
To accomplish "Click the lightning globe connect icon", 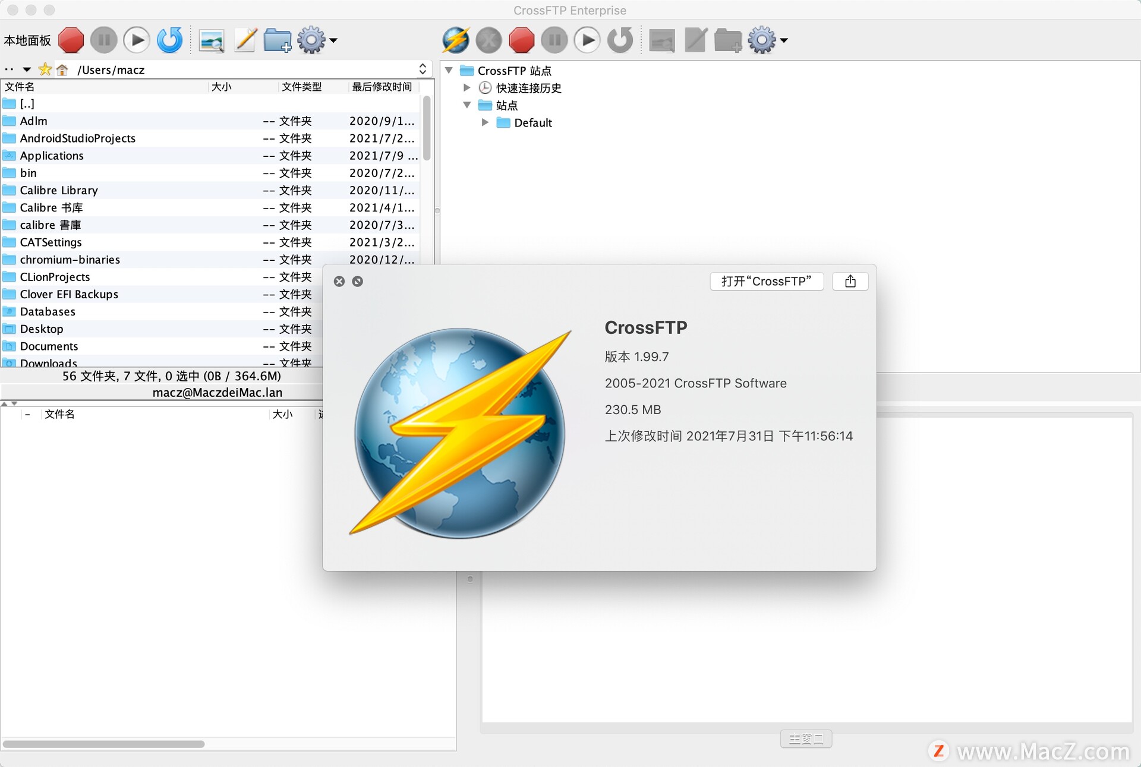I will tap(456, 40).
